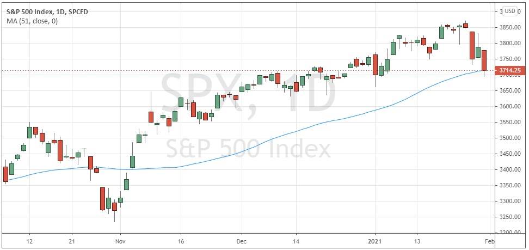Click the 2021 label on time axis
Screen dimensions: 529x250
(376, 240)
